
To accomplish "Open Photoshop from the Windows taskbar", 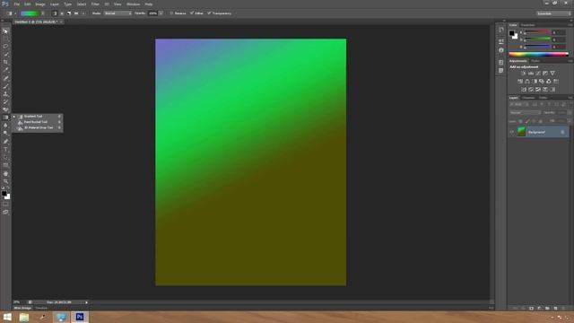I will pyautogui.click(x=80, y=317).
